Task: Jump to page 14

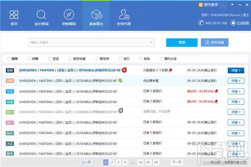Action: (156, 162)
